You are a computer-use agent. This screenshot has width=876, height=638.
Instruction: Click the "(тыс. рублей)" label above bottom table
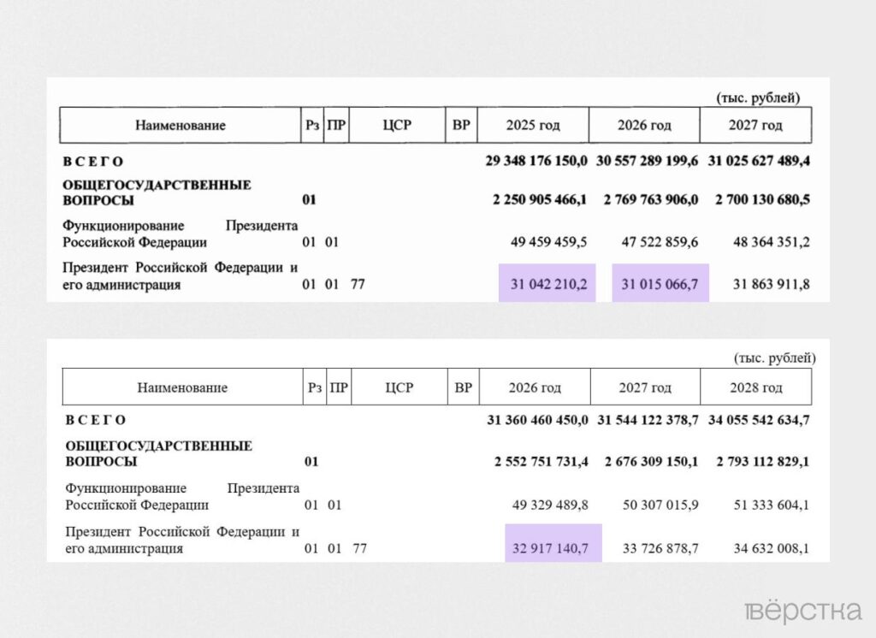(775, 359)
